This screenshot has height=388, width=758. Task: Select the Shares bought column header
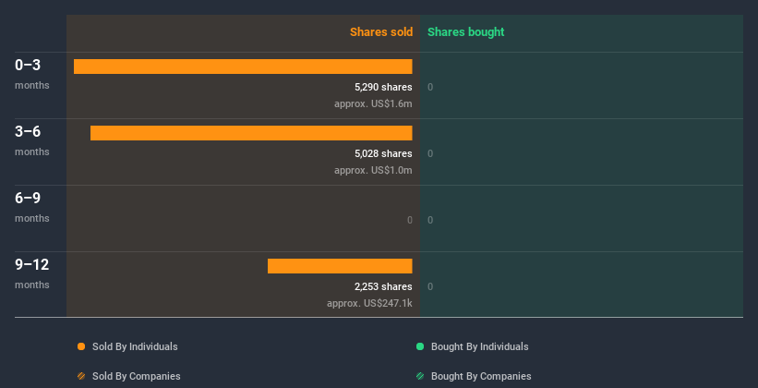(x=465, y=32)
